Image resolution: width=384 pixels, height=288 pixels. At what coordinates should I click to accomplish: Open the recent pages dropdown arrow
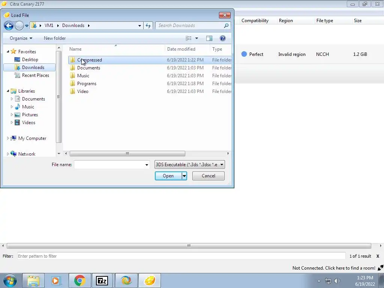[x=27, y=26]
